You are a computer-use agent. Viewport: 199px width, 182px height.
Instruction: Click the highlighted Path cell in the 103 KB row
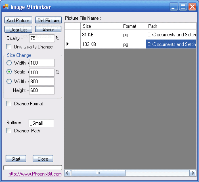171,44
